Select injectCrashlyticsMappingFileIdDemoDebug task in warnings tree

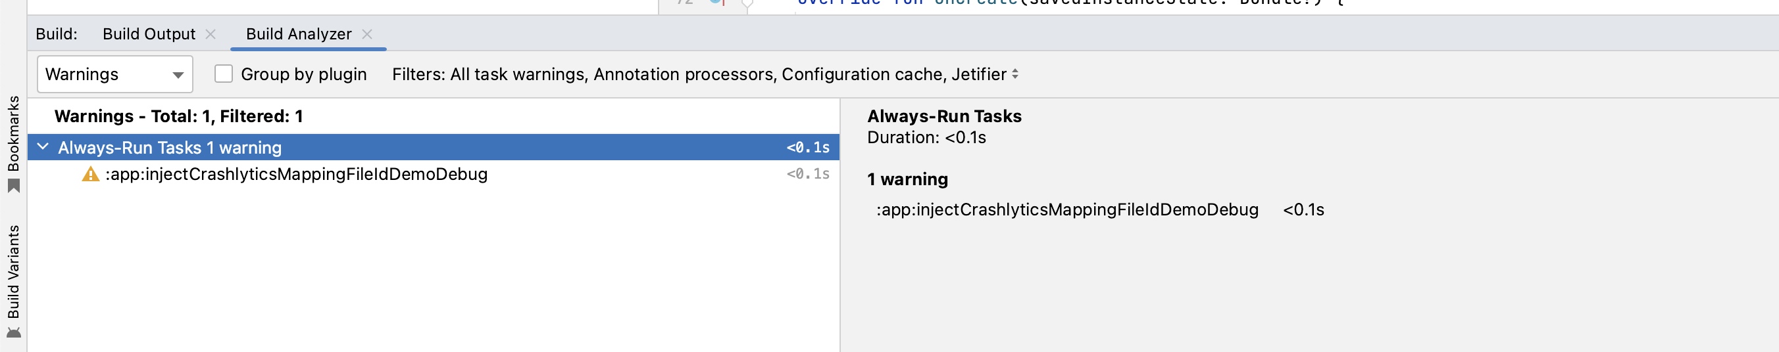pos(295,174)
